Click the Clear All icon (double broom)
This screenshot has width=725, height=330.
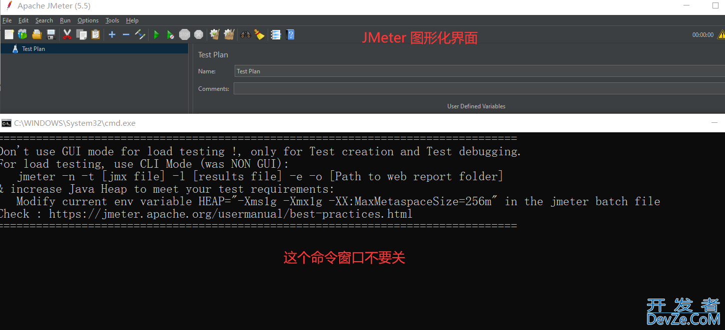229,34
